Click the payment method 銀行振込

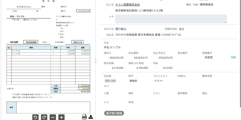click(121, 29)
